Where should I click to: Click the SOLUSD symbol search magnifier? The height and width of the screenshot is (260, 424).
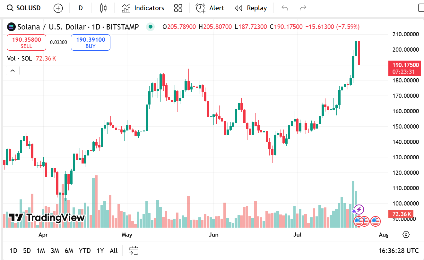[x=10, y=8]
